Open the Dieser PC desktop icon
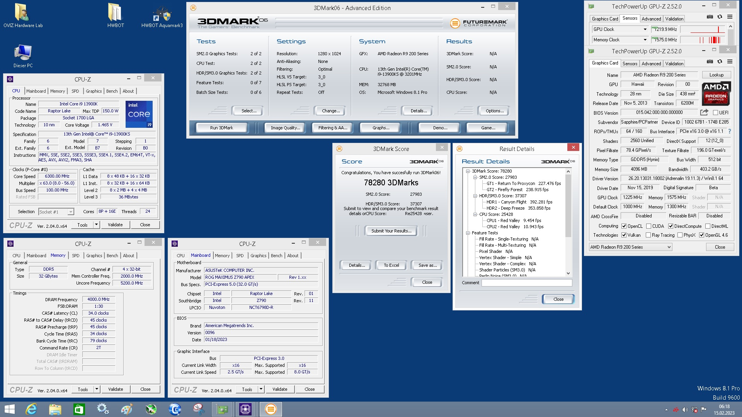742x417 pixels. point(23,56)
